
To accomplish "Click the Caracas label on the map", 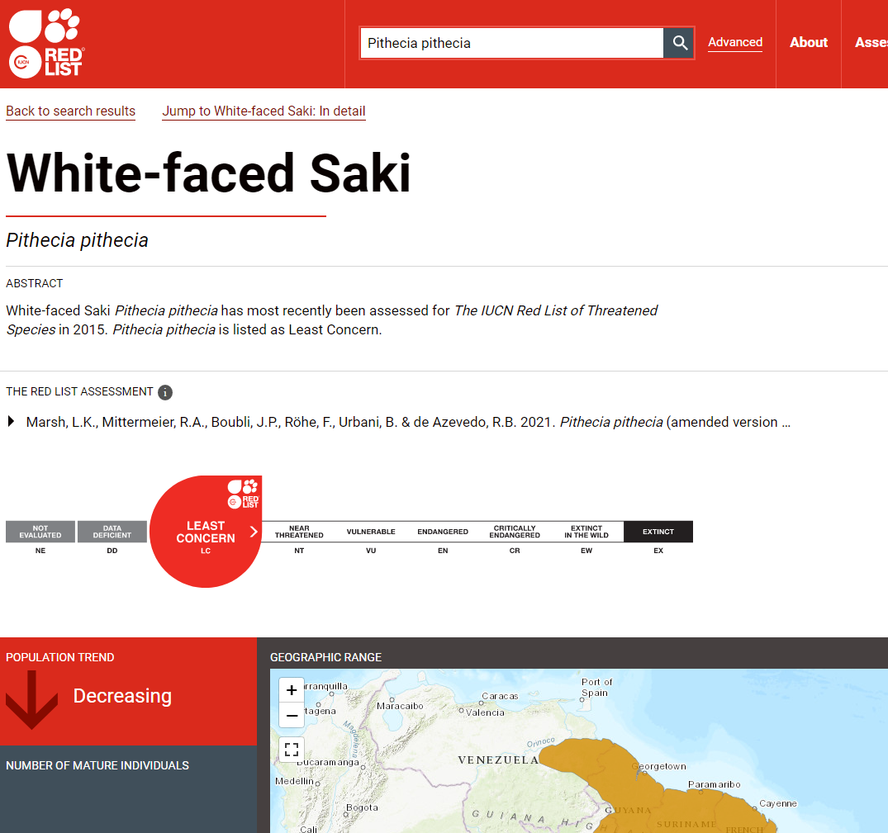I will [x=500, y=696].
